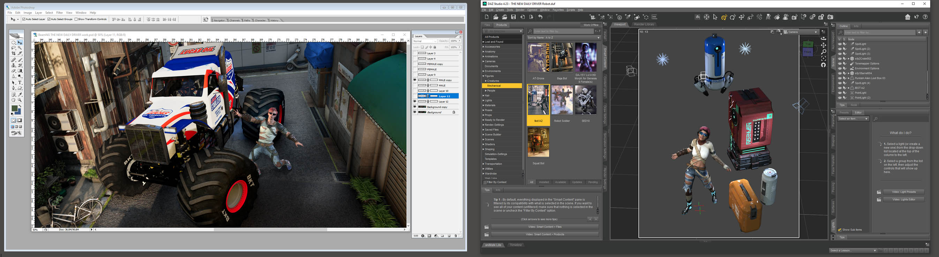The image size is (939, 257).
Task: Hide Tonemapper Options node via eye icon
Action: pos(840,63)
